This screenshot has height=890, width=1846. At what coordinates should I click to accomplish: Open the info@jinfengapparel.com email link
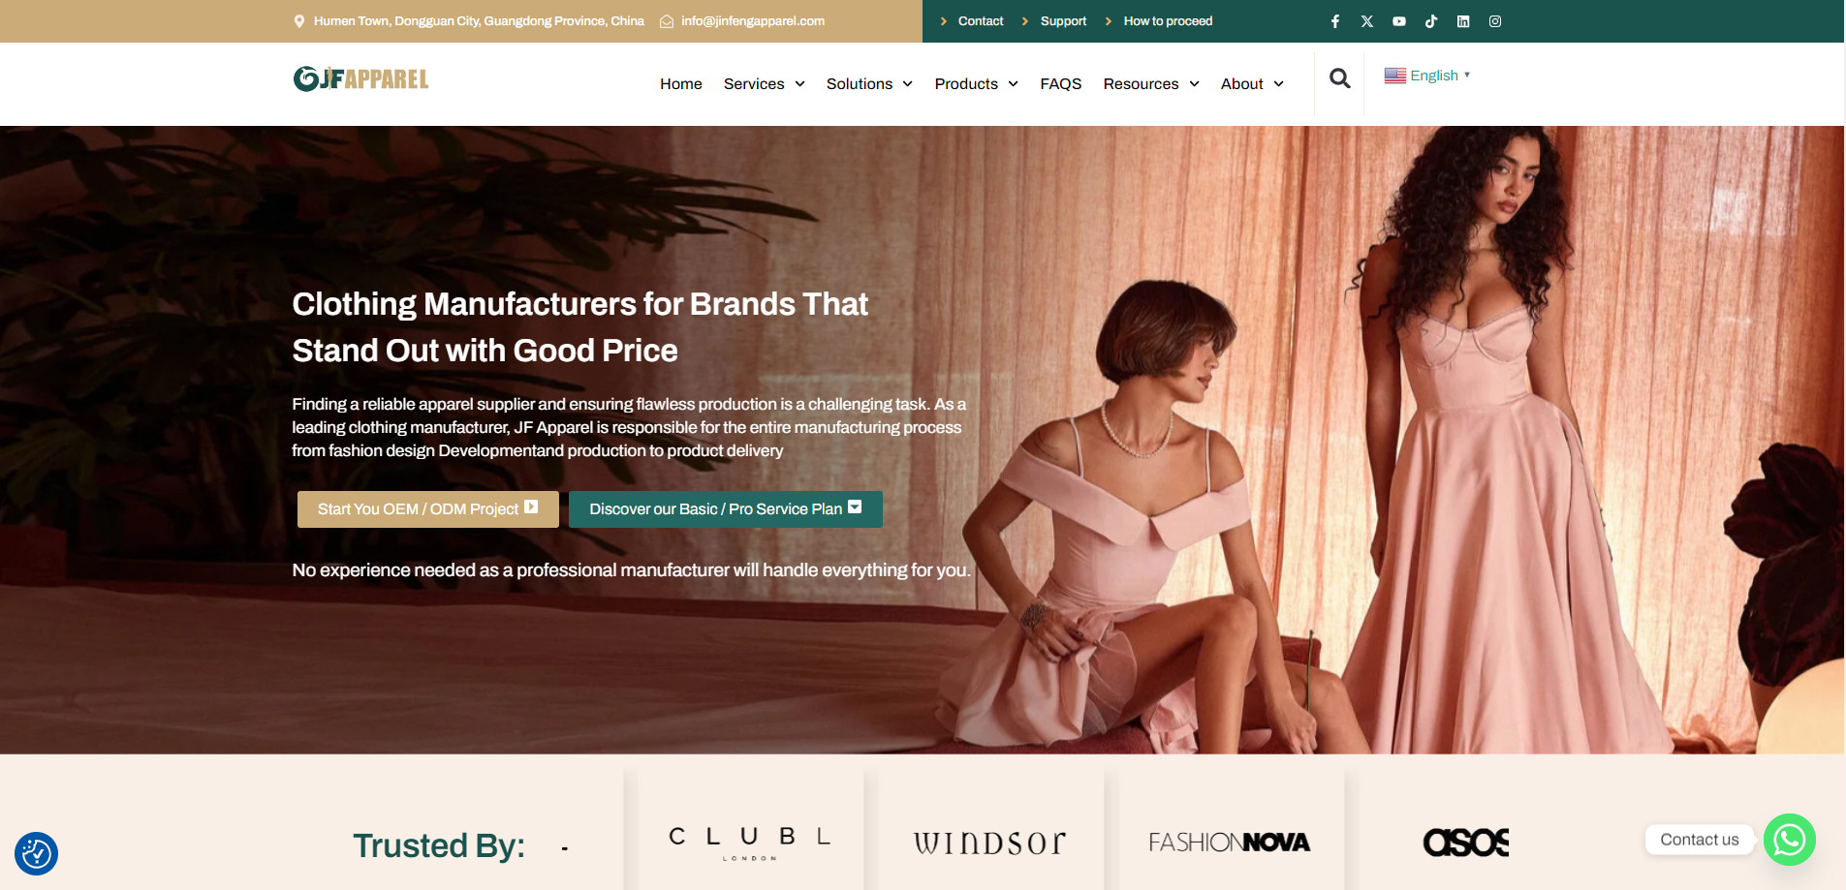coord(753,21)
